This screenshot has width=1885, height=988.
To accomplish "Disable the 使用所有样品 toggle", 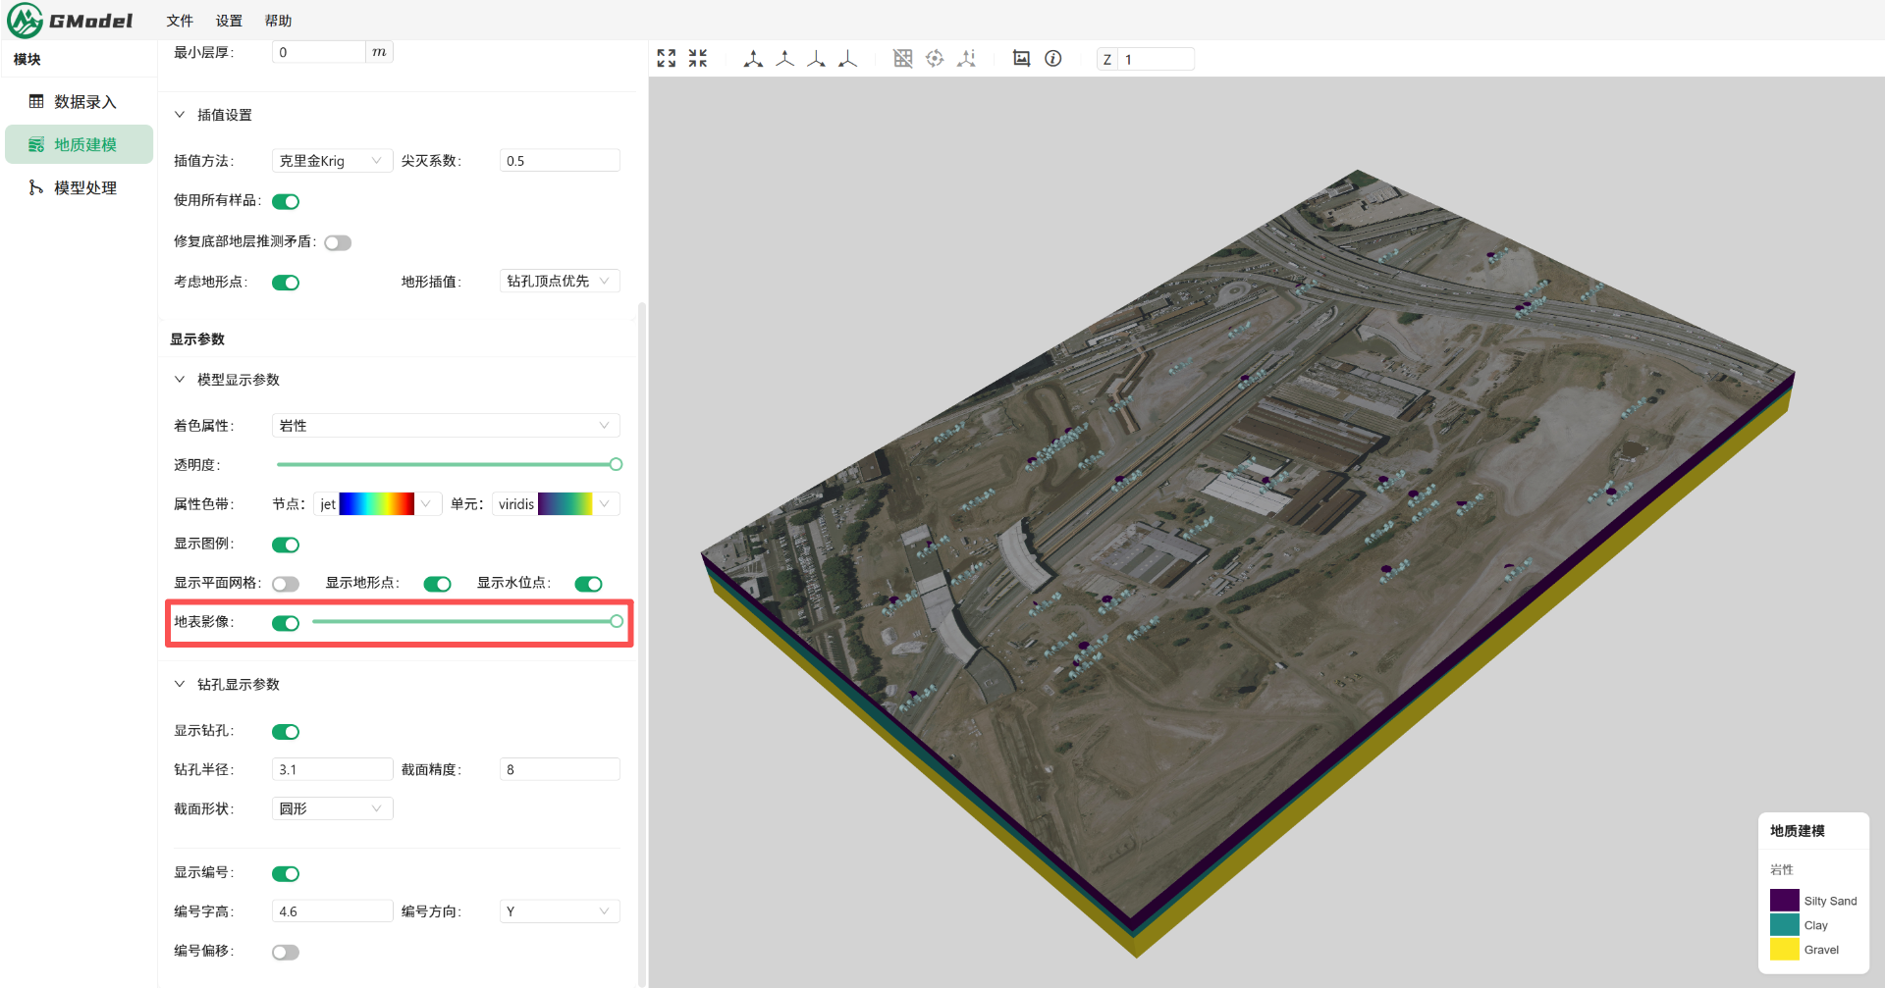I will pyautogui.click(x=286, y=201).
